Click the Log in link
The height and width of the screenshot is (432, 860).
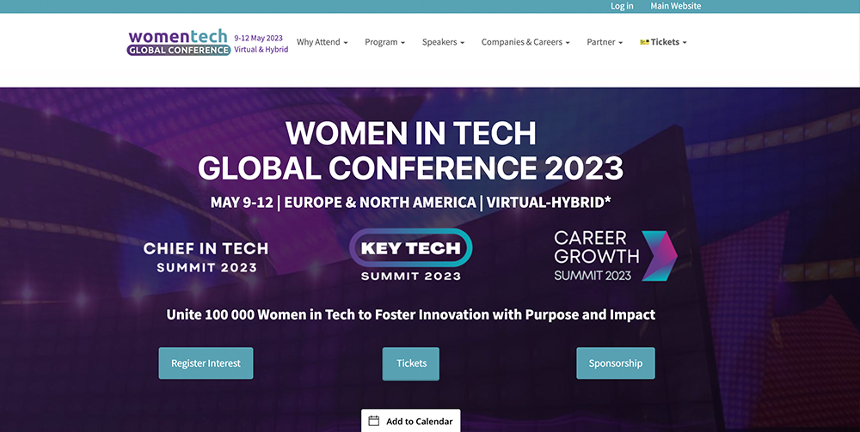(x=622, y=6)
